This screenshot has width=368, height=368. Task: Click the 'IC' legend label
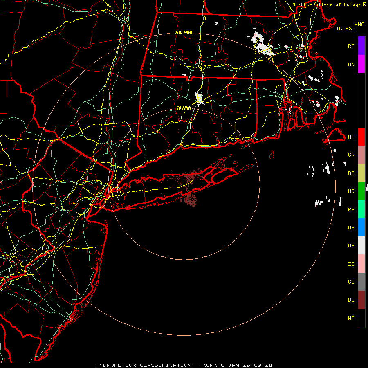point(351,264)
